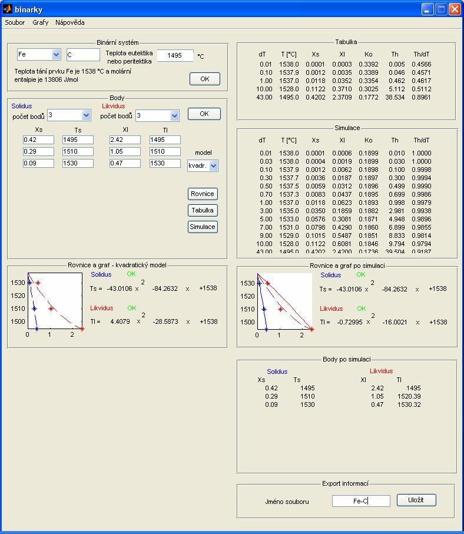
Task: Click the Xl field with value 0.47
Action: coord(125,163)
